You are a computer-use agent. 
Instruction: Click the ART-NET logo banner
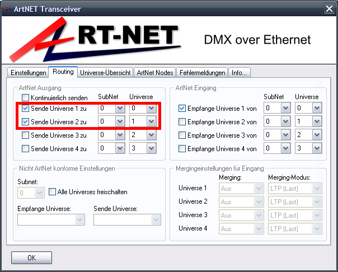(95, 39)
